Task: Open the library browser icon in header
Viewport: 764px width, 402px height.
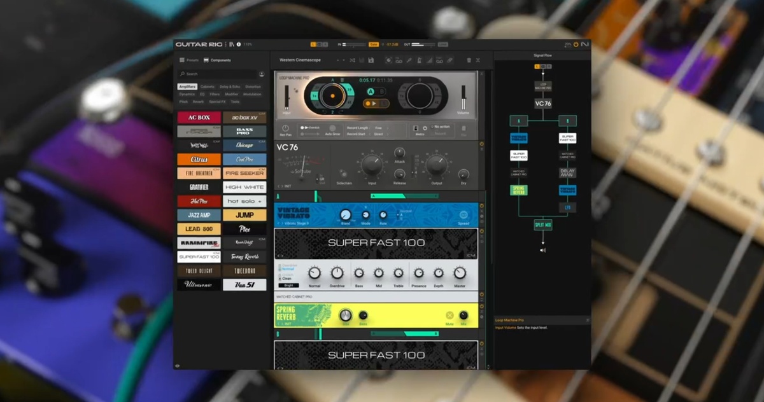Action: click(x=232, y=45)
